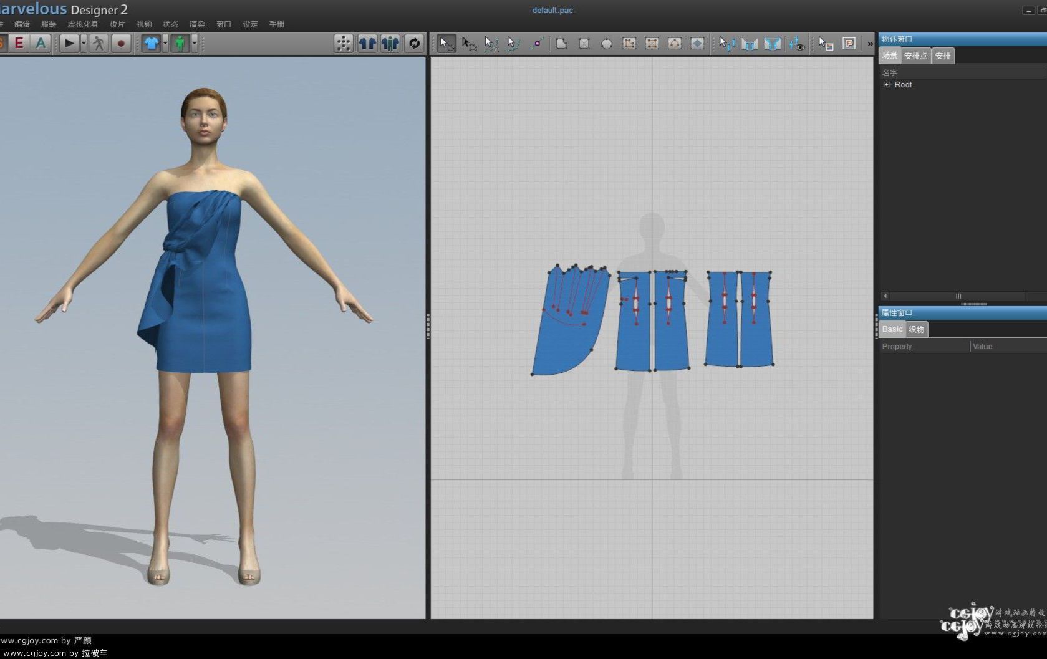Select the polygon pattern tool

click(x=561, y=43)
